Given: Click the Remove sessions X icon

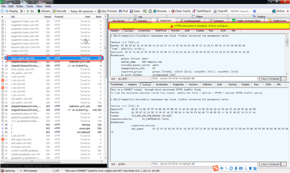Looking at the screenshot, I should coord(22,11).
